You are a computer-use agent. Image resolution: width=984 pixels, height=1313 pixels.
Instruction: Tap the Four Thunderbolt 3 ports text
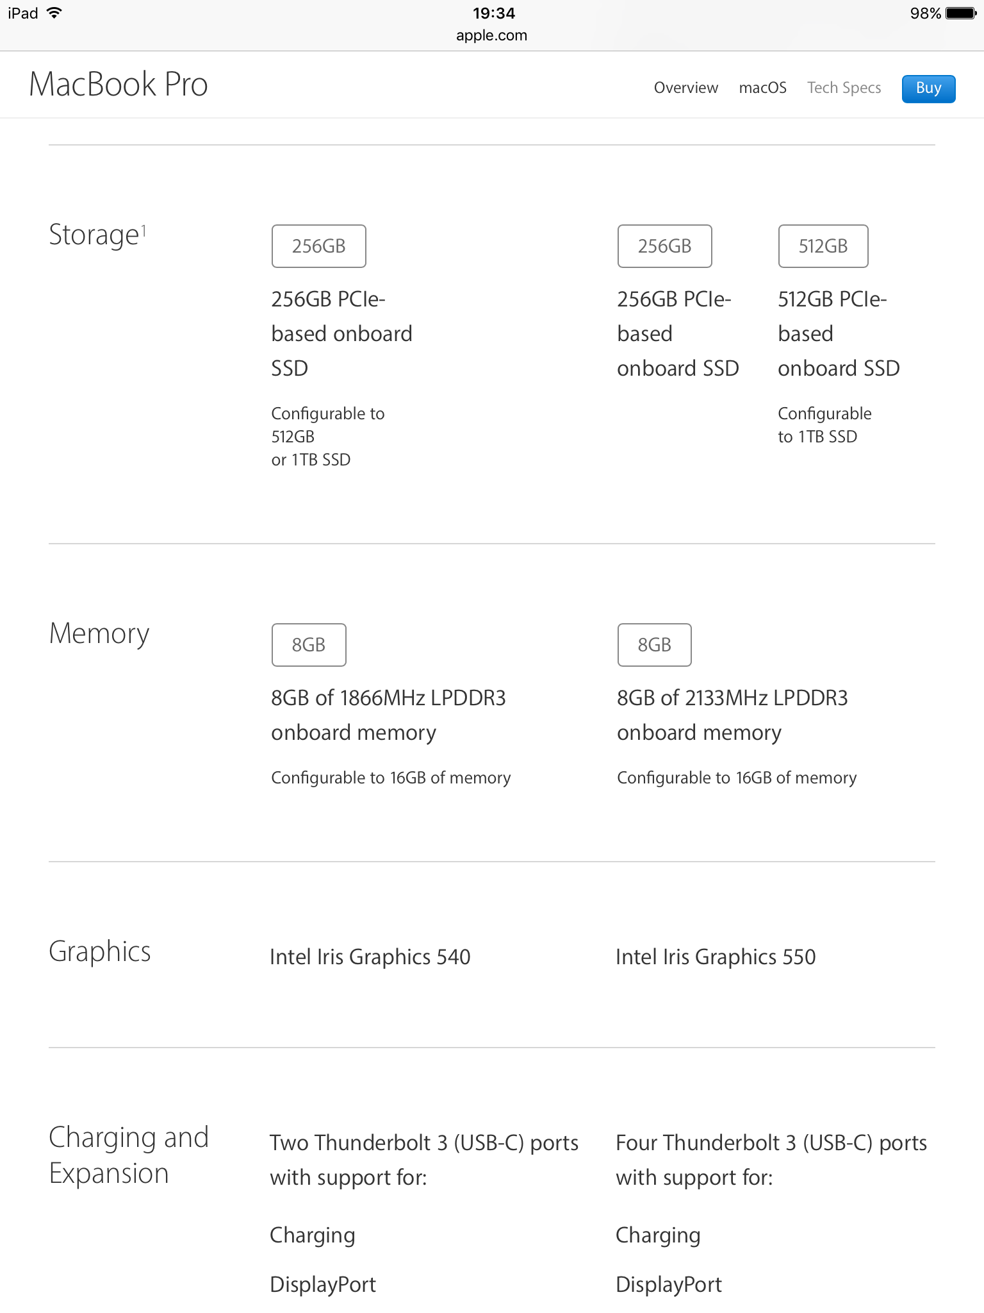click(x=771, y=1143)
